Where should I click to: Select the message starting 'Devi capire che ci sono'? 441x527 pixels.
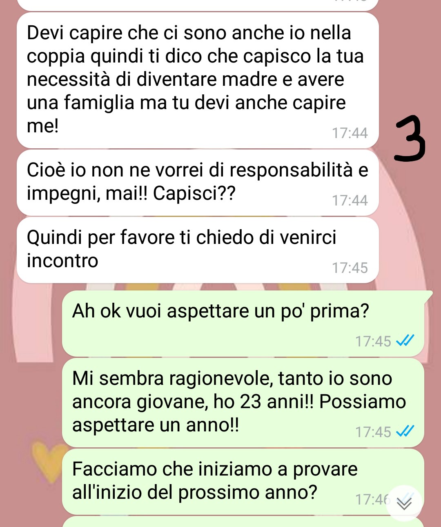point(198,80)
